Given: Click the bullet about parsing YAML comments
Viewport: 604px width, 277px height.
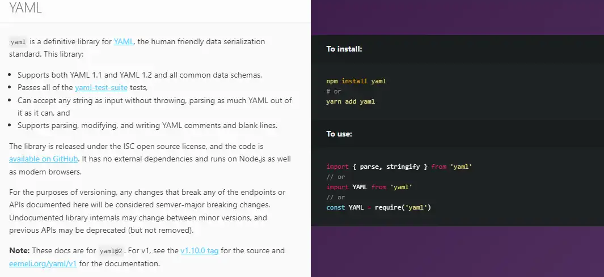Looking at the screenshot, I should 147,125.
